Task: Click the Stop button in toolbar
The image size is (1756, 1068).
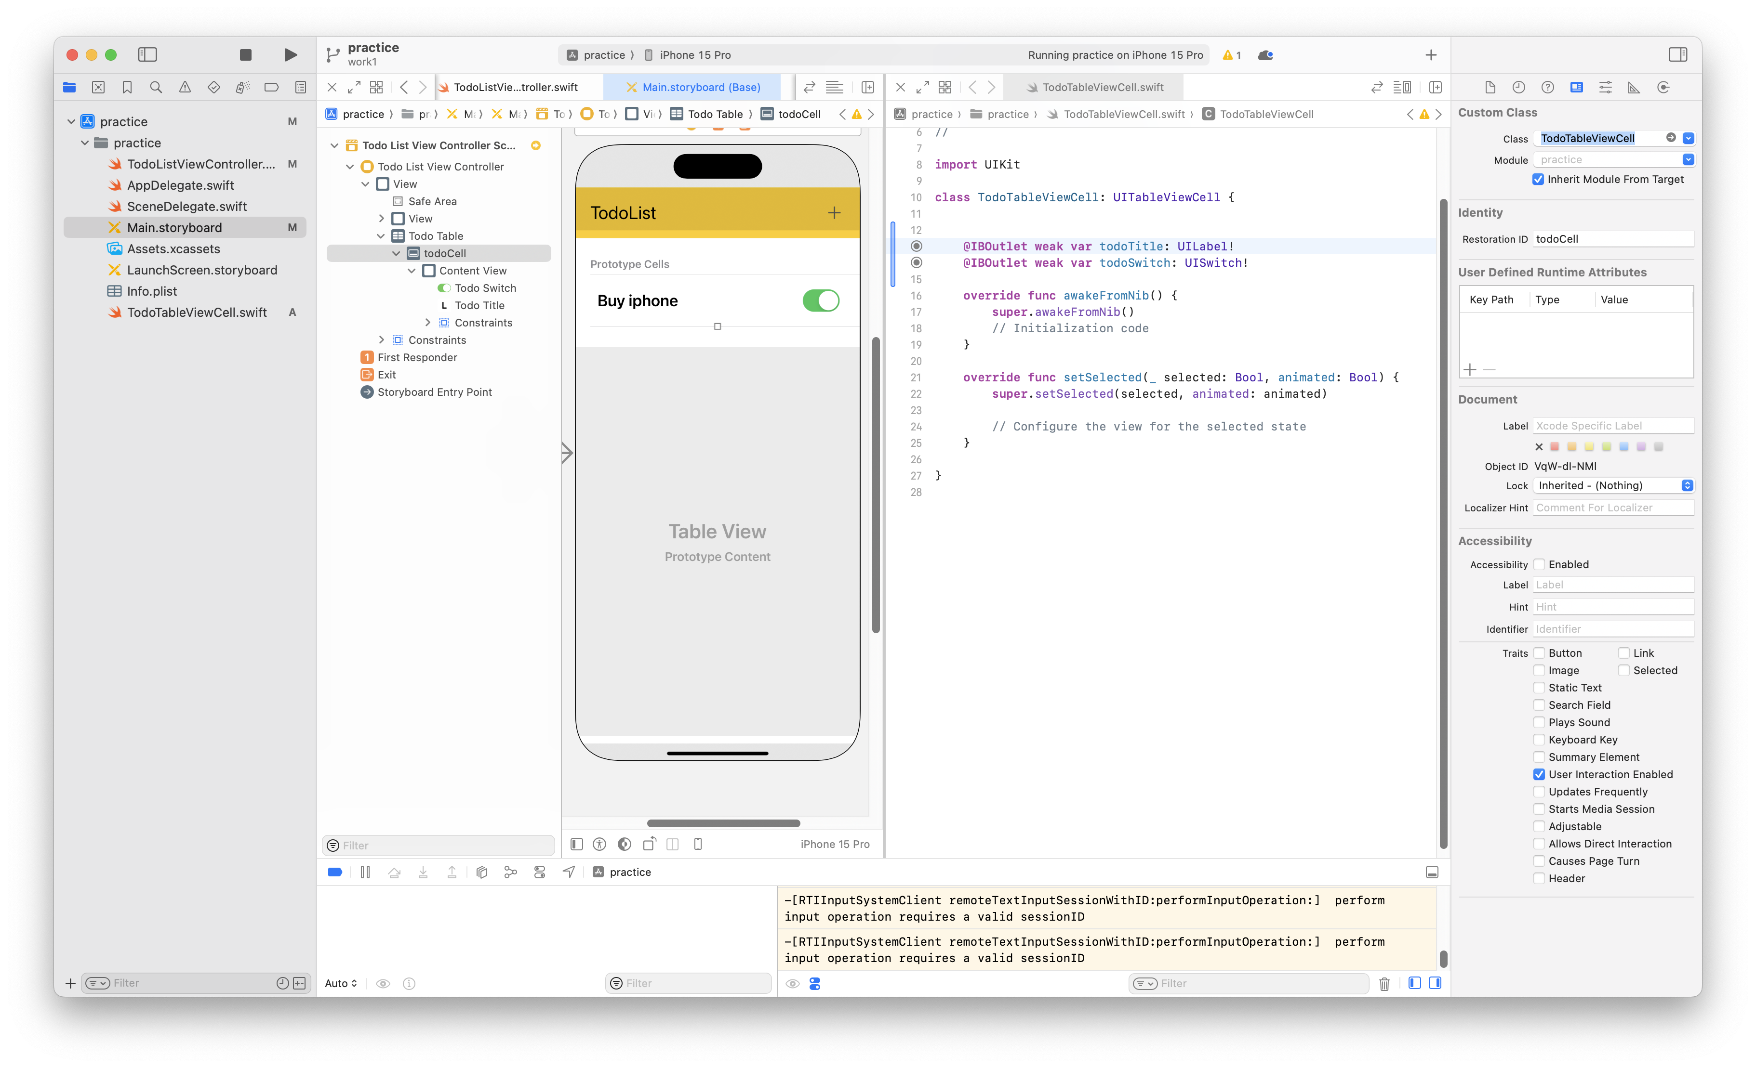Action: coord(245,55)
